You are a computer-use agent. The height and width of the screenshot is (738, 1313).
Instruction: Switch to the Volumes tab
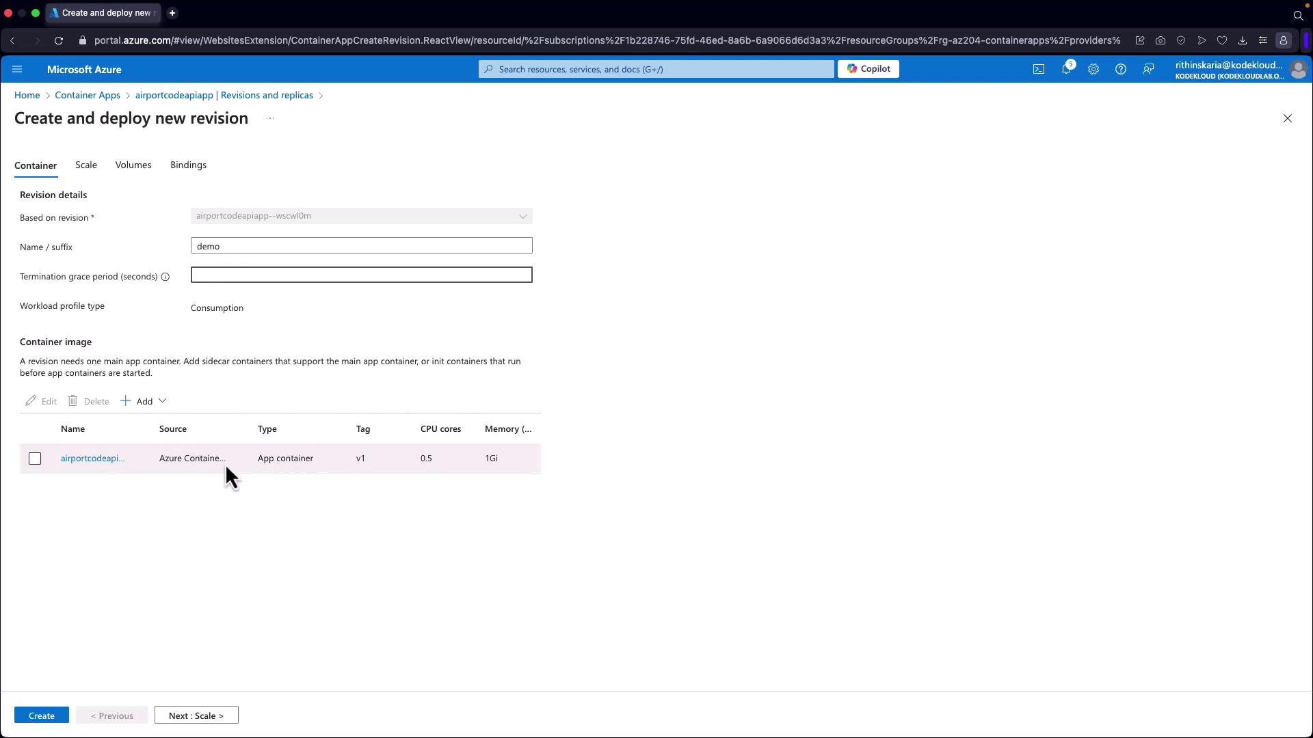(x=133, y=165)
